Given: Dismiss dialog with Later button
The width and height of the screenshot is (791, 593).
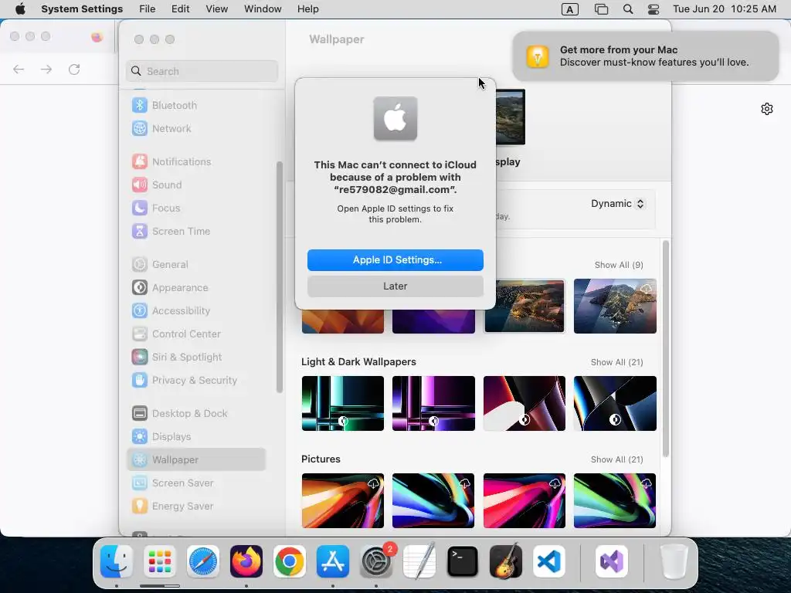Looking at the screenshot, I should pyautogui.click(x=395, y=286).
